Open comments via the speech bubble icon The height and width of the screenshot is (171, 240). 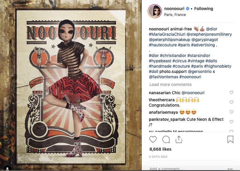(x=166, y=139)
